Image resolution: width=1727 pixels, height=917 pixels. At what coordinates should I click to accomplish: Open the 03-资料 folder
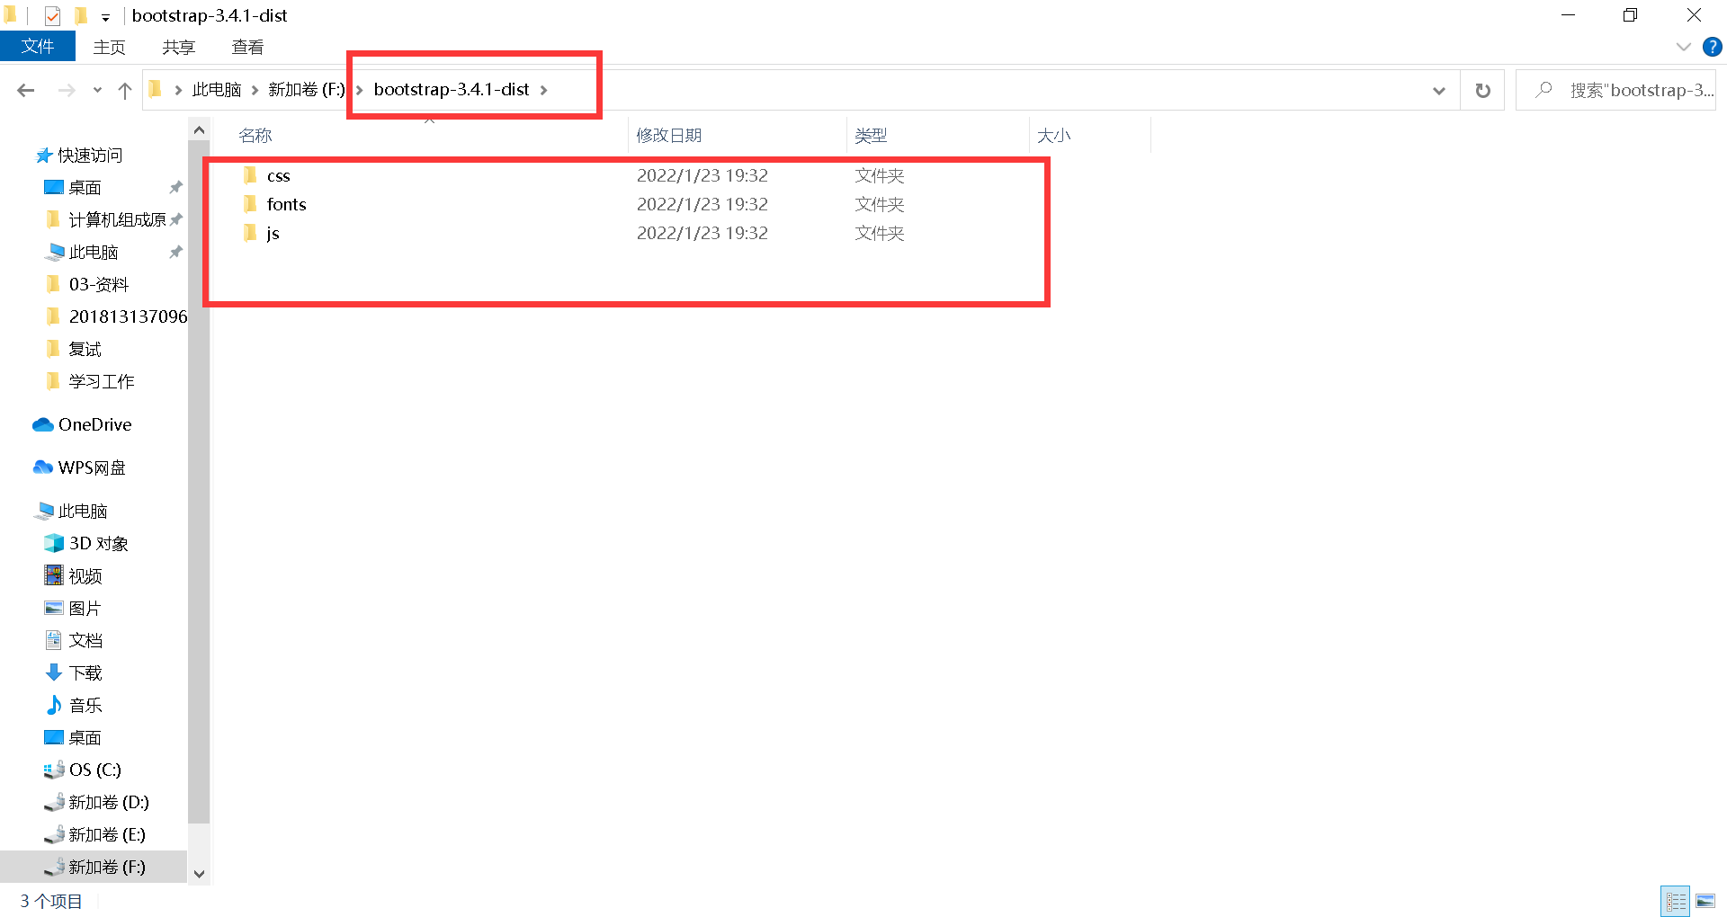point(99,284)
